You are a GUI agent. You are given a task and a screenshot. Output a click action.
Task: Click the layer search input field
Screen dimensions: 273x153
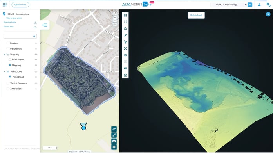(20, 36)
